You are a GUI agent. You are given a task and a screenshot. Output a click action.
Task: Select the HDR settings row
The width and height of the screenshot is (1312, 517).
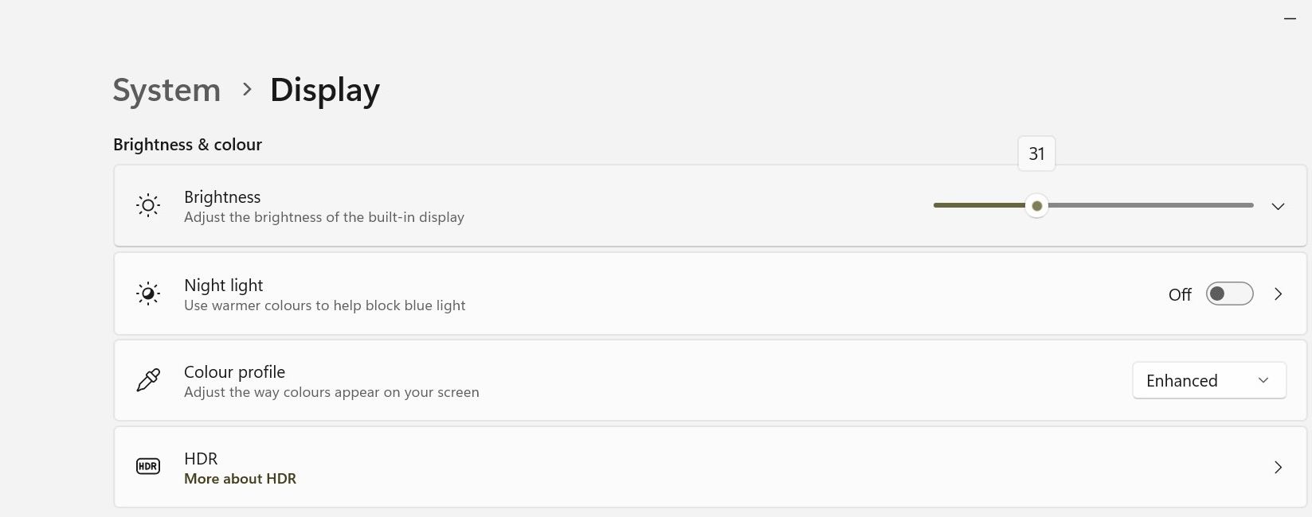558,467
